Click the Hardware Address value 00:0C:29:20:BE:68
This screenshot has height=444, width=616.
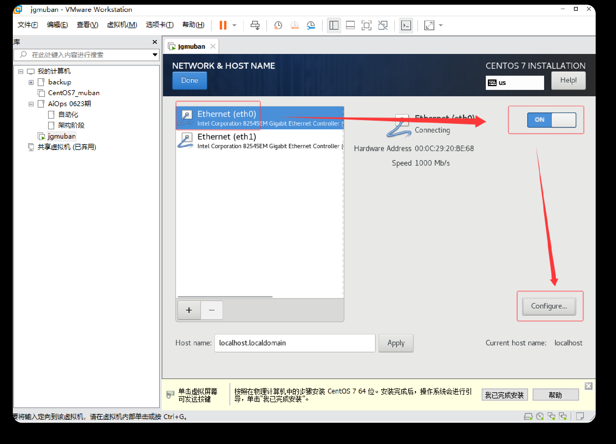pyautogui.click(x=444, y=148)
